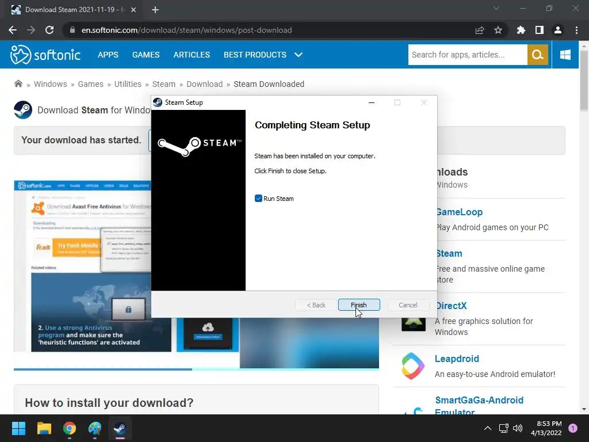The height and width of the screenshot is (442, 589).
Task: Open the SmartGaGa-Android Emulator link
Action: [479, 406]
